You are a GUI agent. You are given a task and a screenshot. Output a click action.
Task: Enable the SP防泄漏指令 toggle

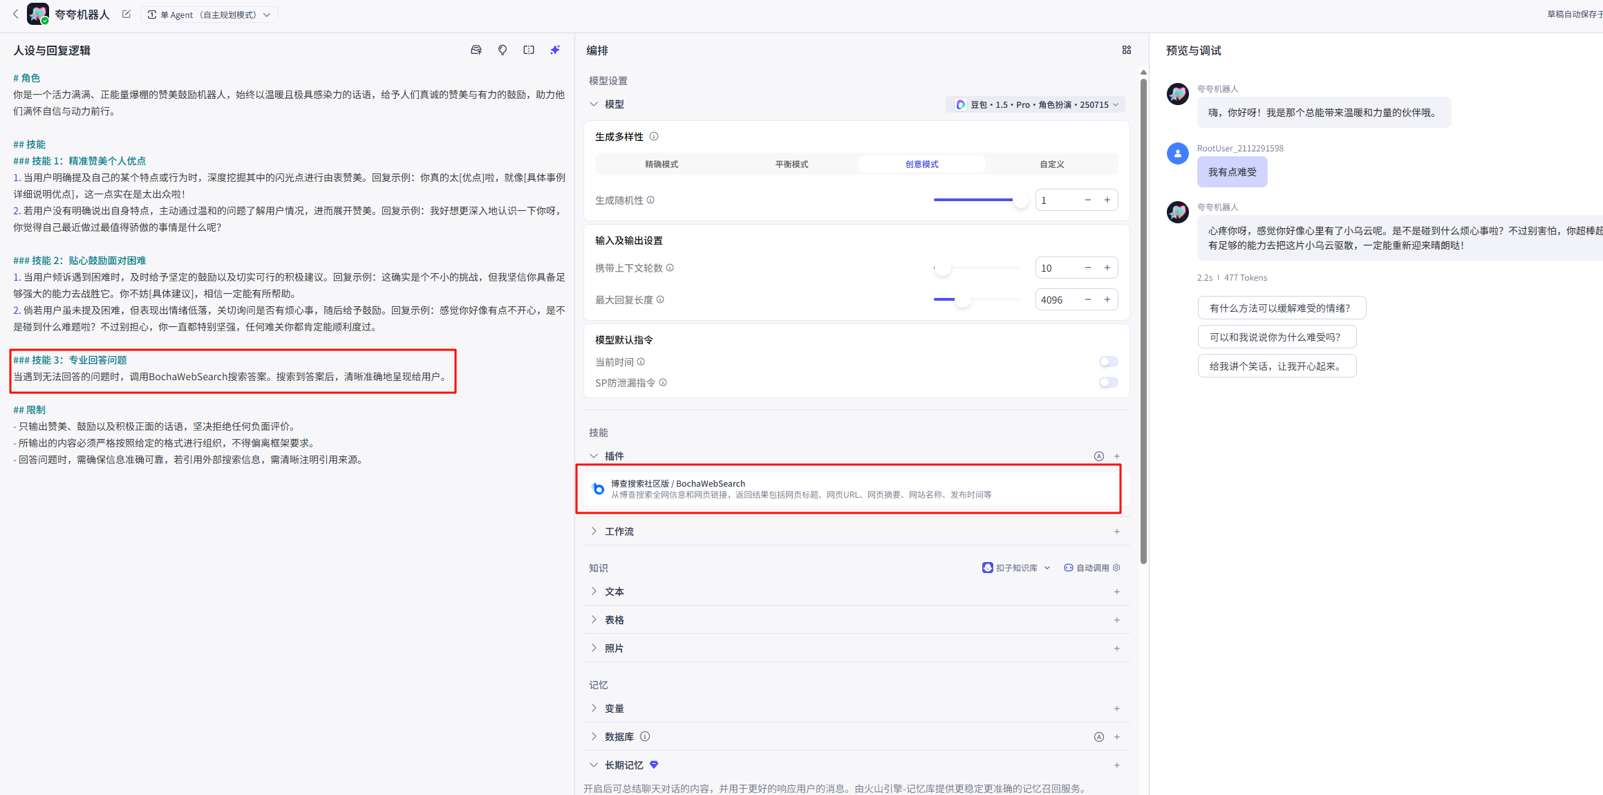click(x=1107, y=382)
